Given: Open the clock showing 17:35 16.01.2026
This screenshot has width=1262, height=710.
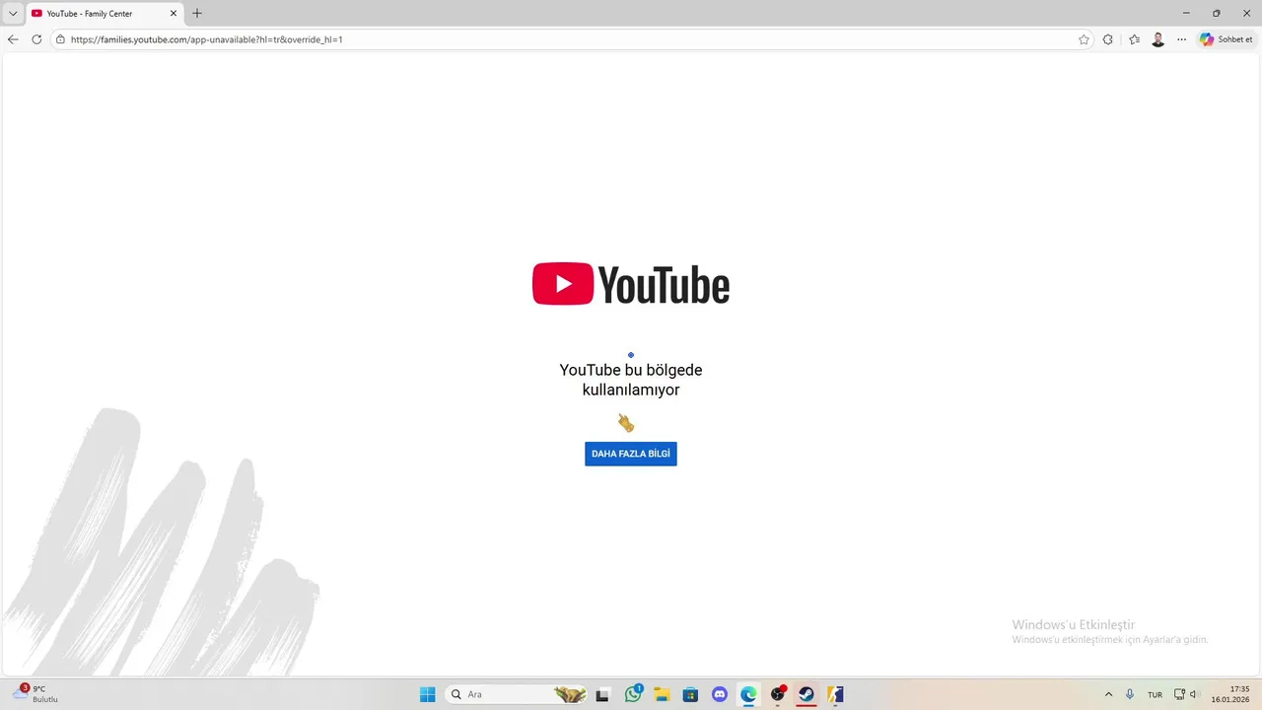Looking at the screenshot, I should pyautogui.click(x=1230, y=694).
